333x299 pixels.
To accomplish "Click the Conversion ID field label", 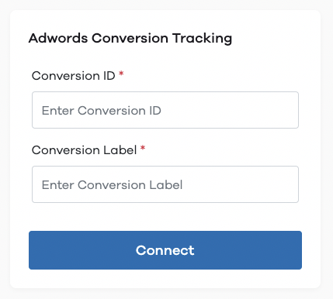I will [x=74, y=76].
